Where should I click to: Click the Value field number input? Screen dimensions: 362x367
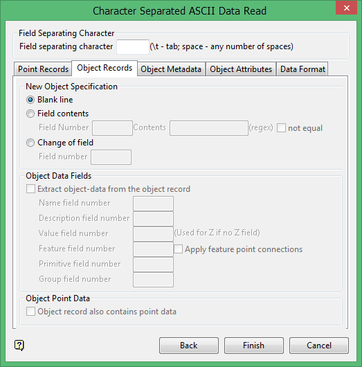click(x=153, y=234)
